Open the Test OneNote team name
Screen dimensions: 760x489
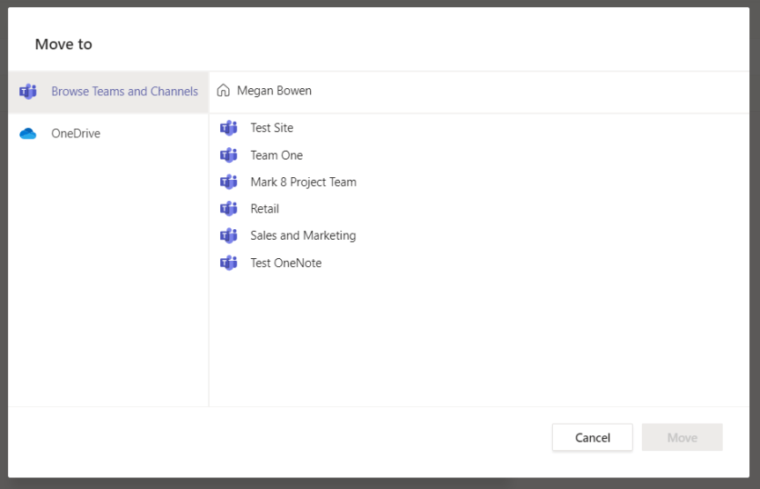click(x=285, y=263)
